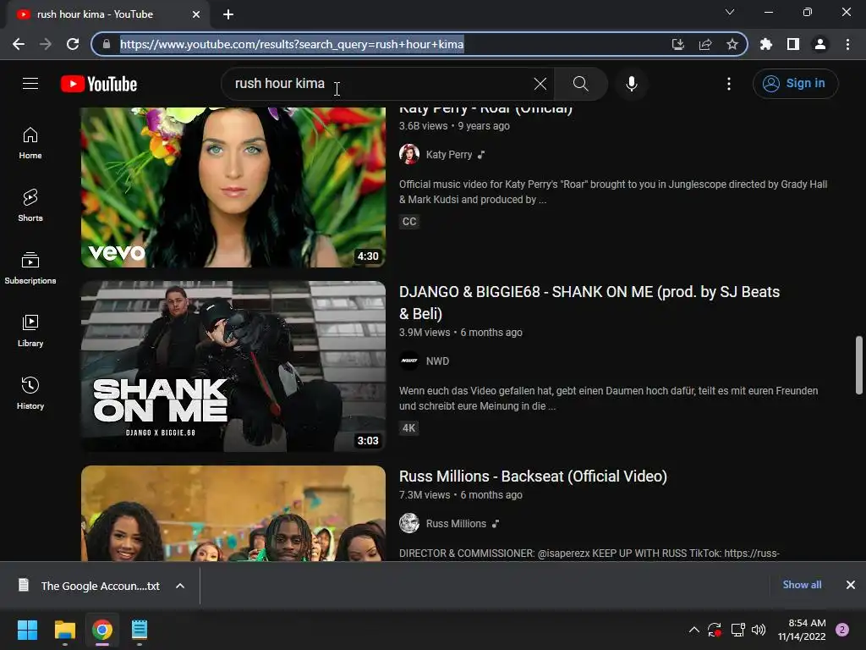This screenshot has height=650, width=866.
Task: Open Katy Perry channel avatar
Action: (409, 154)
